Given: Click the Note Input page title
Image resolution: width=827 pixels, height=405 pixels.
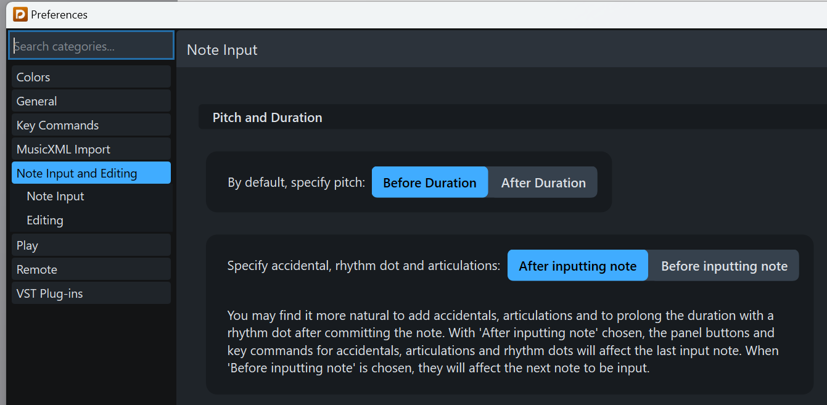Looking at the screenshot, I should click(x=222, y=50).
